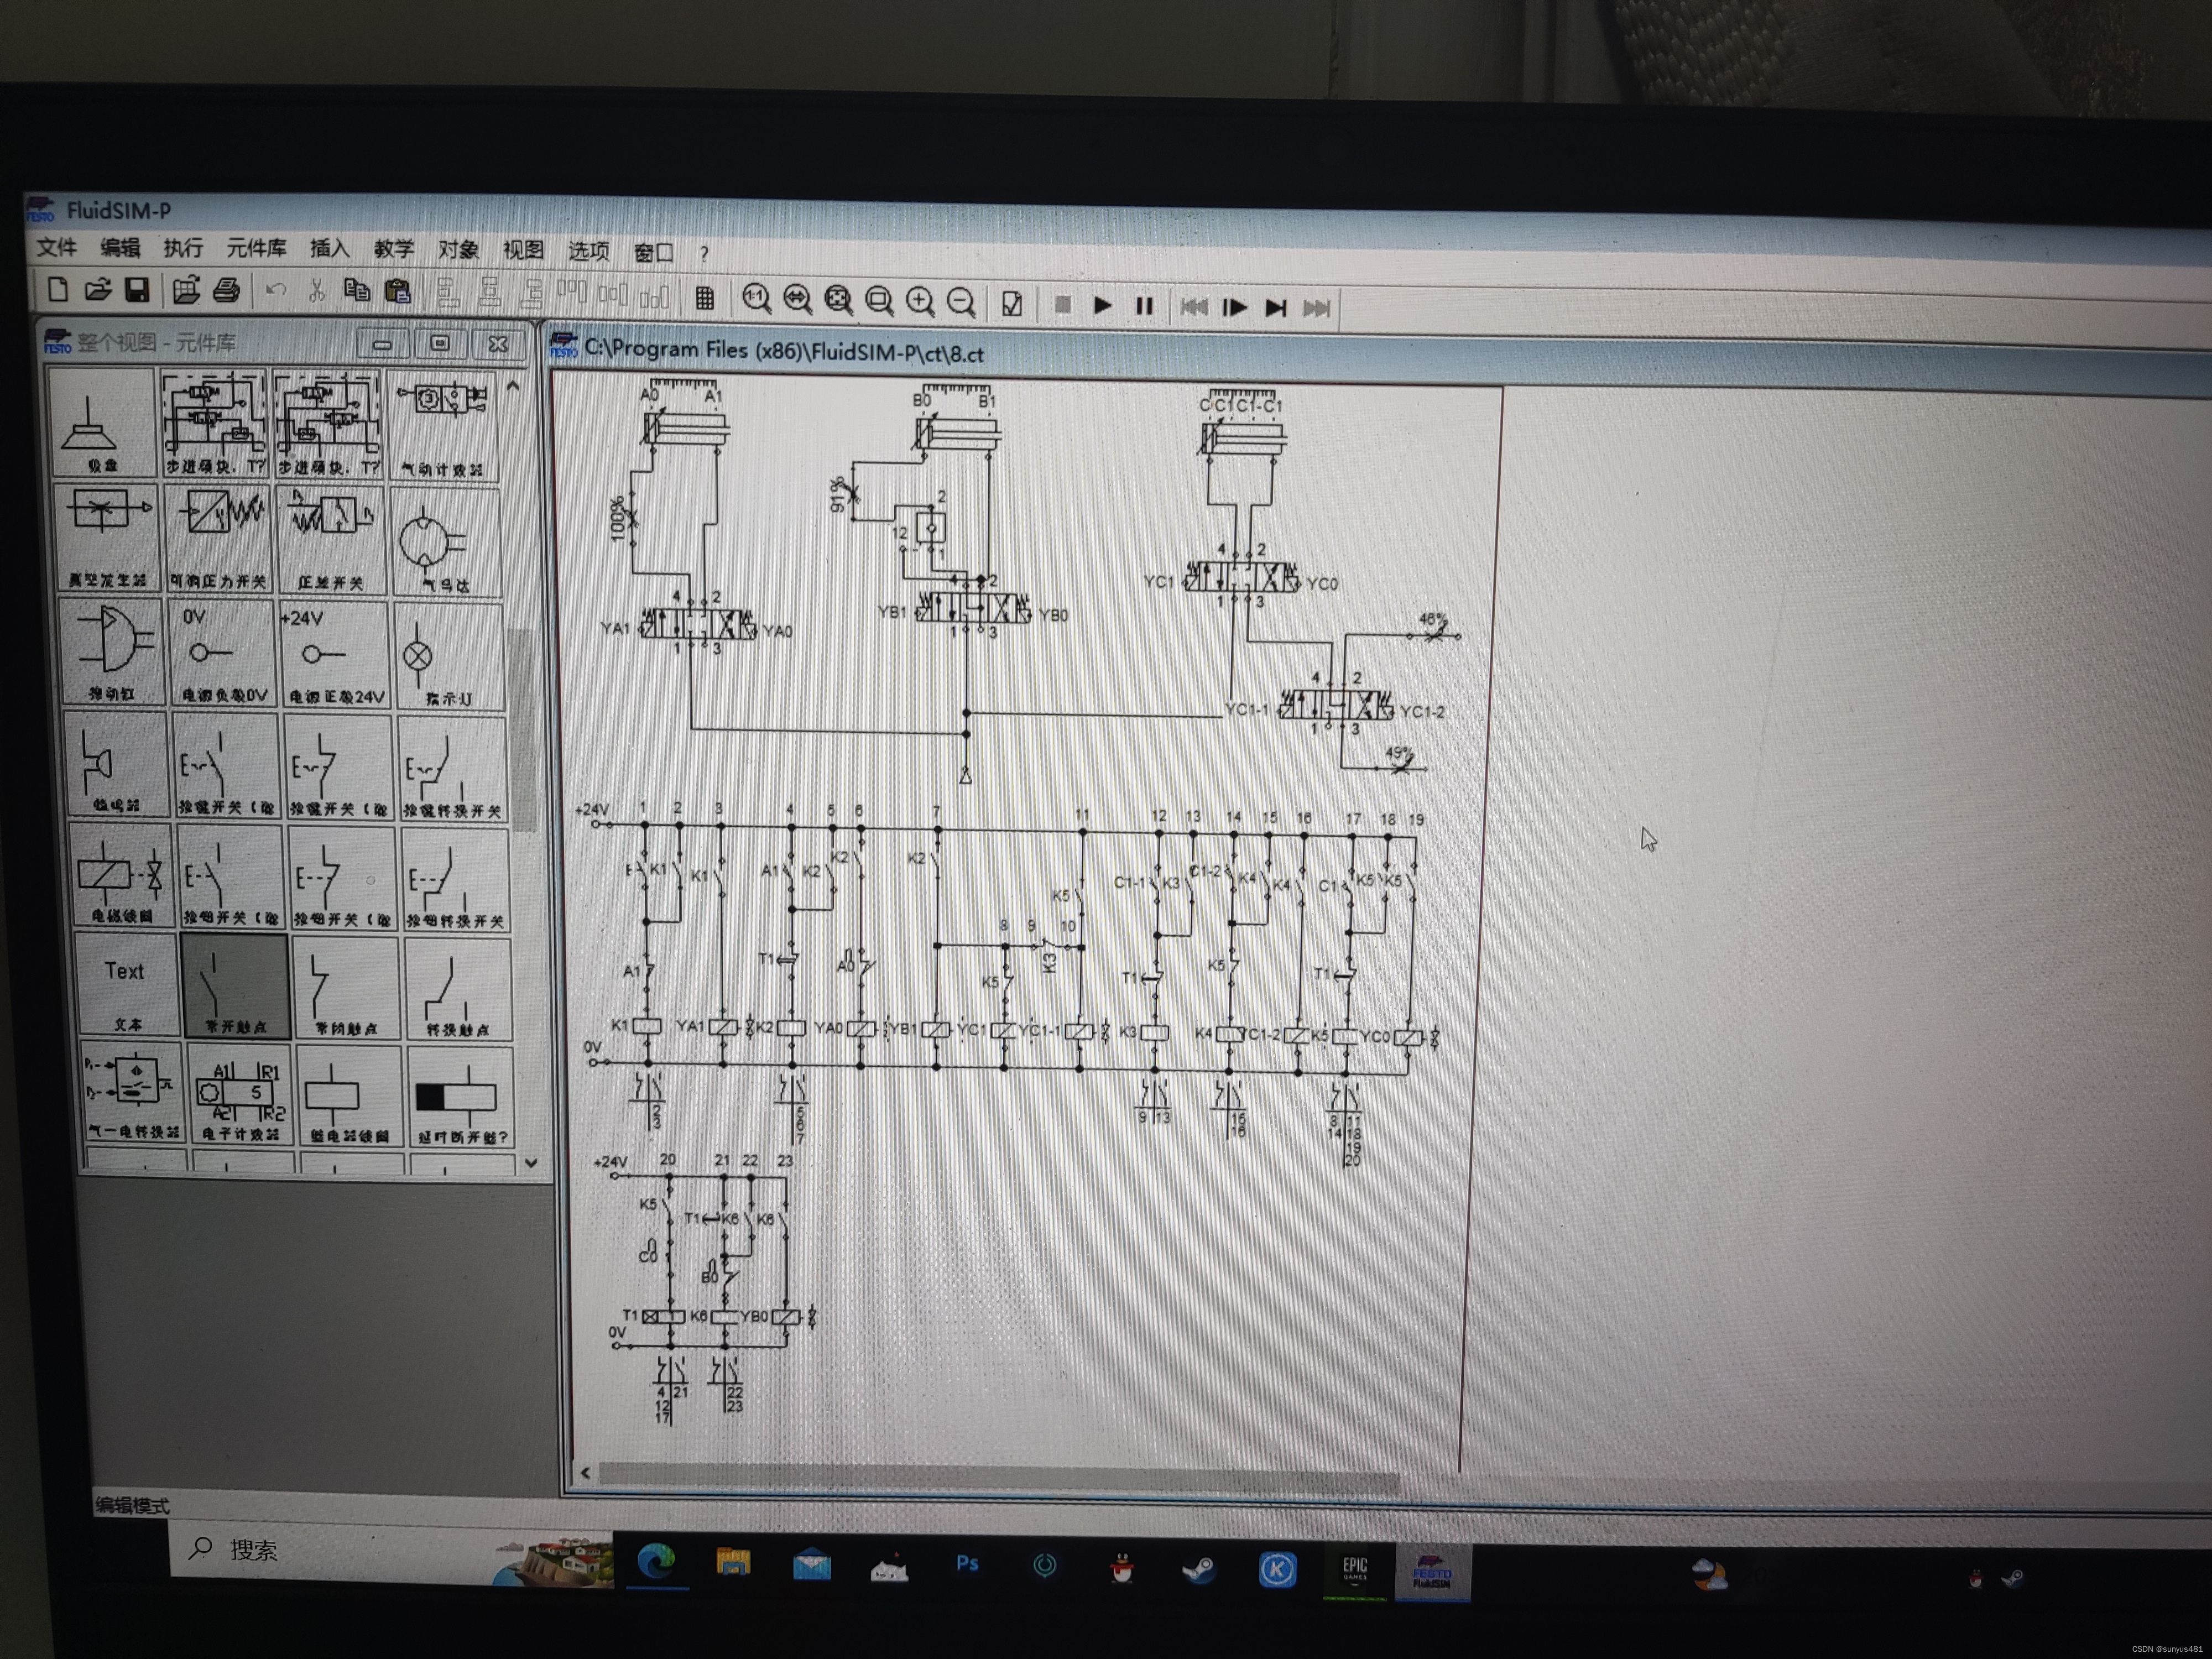This screenshot has height=1659, width=2212.
Task: Select the +24V power source component
Action: 334,654
